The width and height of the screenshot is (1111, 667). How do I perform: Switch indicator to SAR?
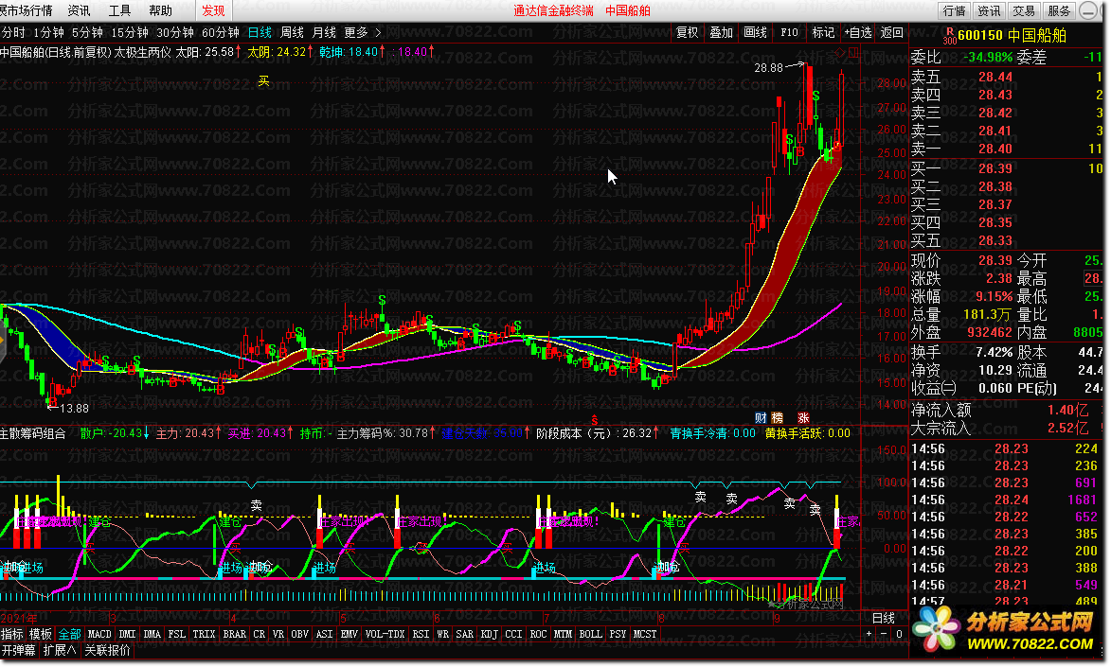click(465, 634)
